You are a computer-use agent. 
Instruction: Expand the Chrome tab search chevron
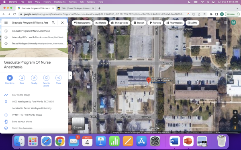(237, 8)
